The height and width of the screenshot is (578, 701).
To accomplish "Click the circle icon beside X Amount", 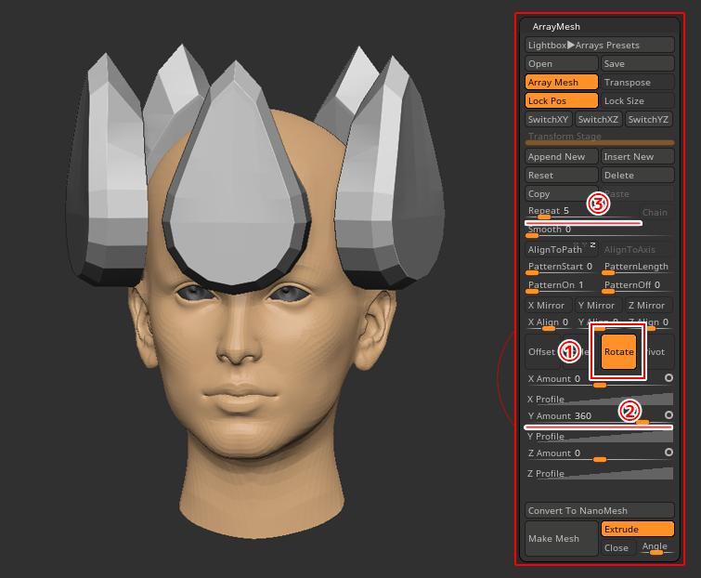I will [669, 377].
